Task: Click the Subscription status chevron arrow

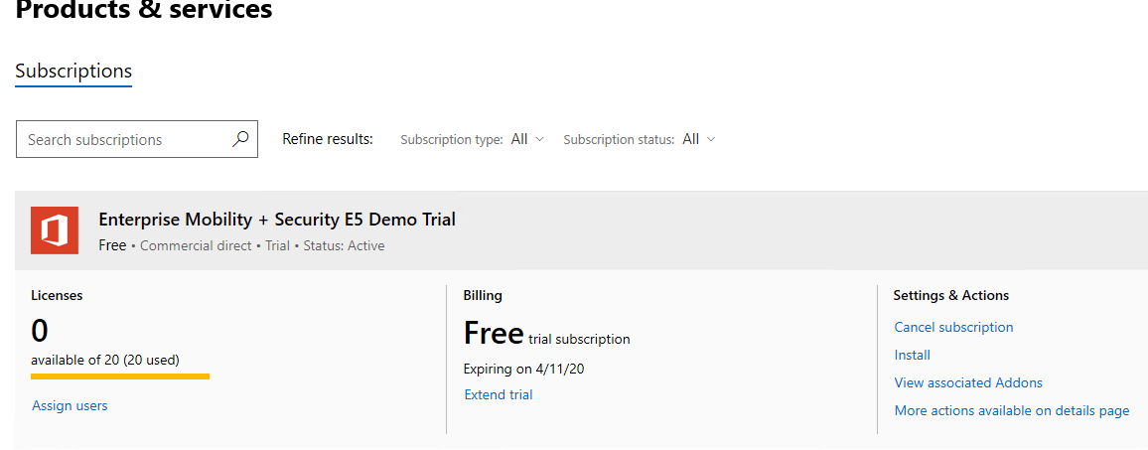Action: click(710, 139)
